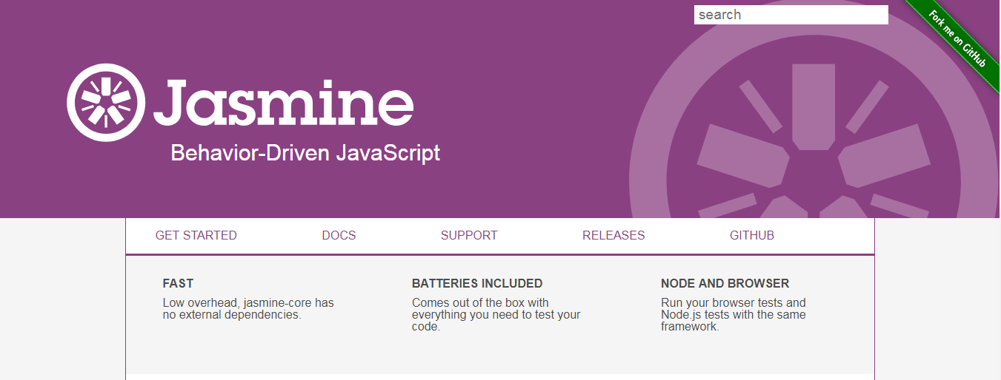Visit the GitHub navigation link
Viewport: 1001px width, 380px height.
coord(752,235)
